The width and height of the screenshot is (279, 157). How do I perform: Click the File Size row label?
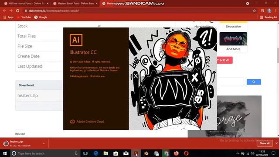pyautogui.click(x=25, y=46)
